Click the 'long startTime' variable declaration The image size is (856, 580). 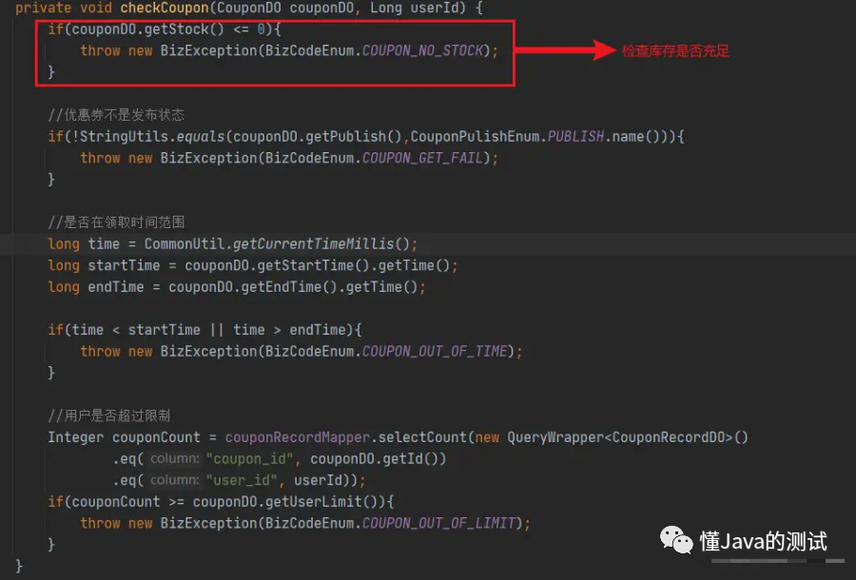[x=104, y=265]
